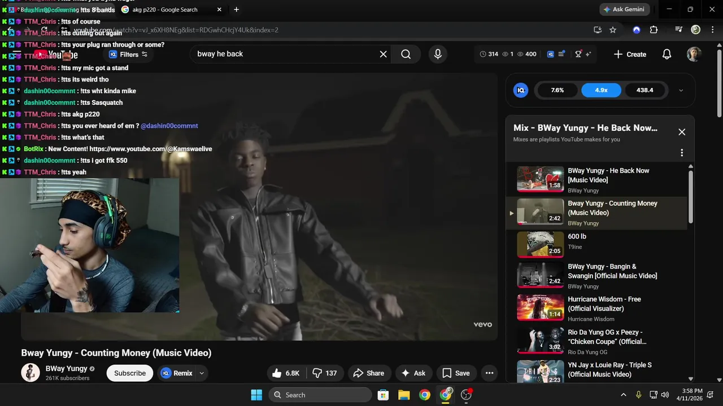Close the Mix playlist panel
The height and width of the screenshot is (406, 723).
[682, 132]
